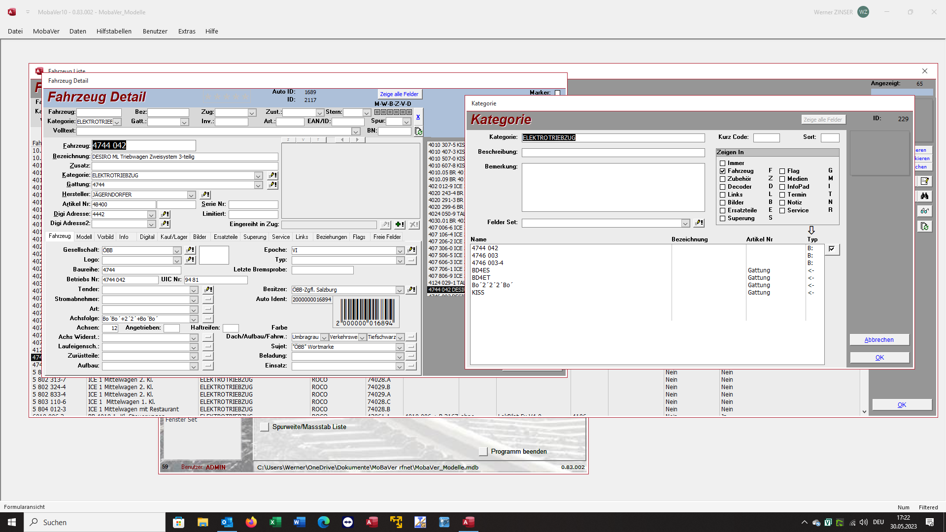Check the Immer checkbox in Zeigen In
The width and height of the screenshot is (946, 532).
[722, 164]
